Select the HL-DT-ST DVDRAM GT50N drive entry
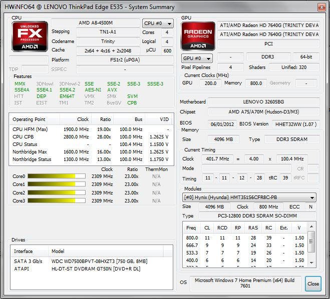Image resolution: width=330 pixels, height=299 pixels. (92, 268)
